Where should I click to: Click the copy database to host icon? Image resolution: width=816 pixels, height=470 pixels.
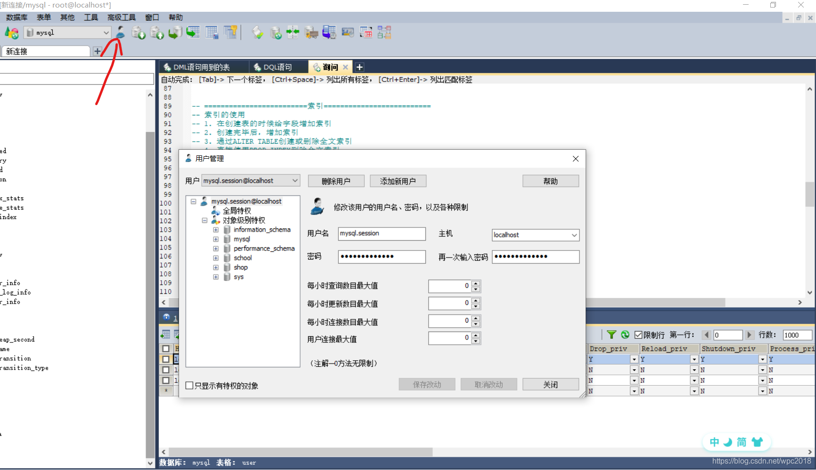click(x=175, y=32)
